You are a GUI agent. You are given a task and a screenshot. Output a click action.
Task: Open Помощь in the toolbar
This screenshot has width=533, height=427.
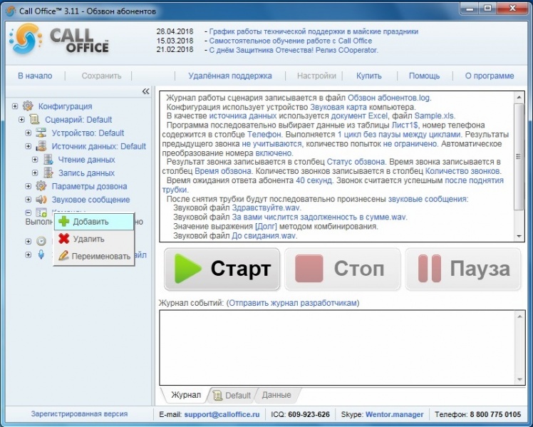(x=424, y=76)
